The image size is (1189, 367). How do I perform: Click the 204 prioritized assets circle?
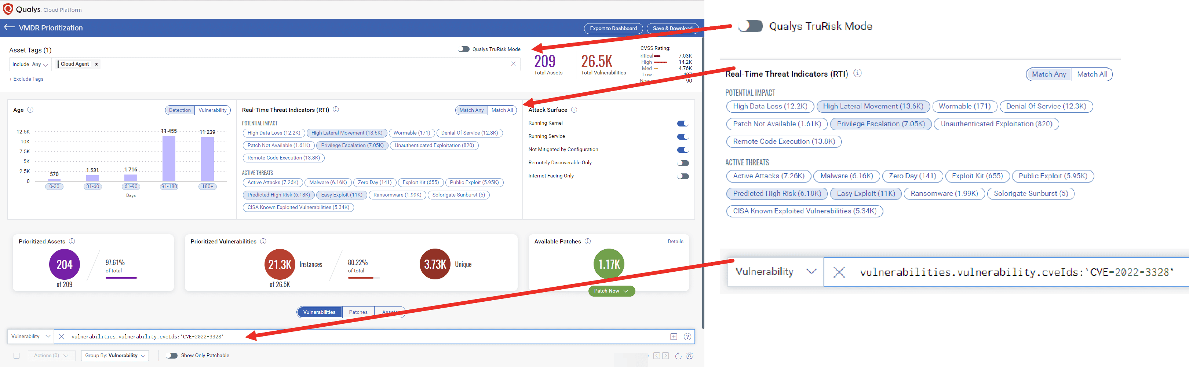[x=65, y=264]
